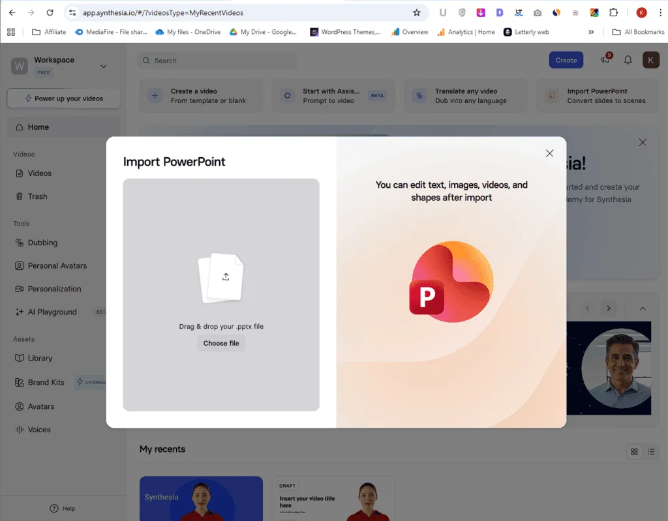668x521 pixels.
Task: Open the Analytics | Home bookmark
Action: 466,32
